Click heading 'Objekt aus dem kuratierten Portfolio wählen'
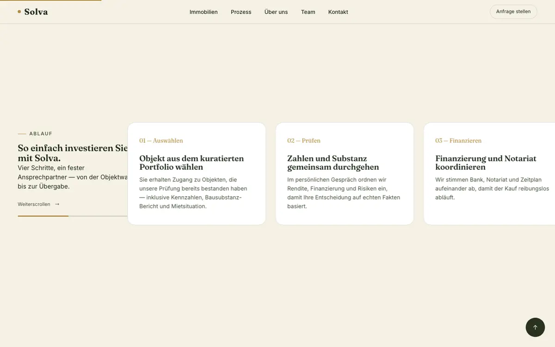Viewport: 555px width, 347px height. pos(191,162)
